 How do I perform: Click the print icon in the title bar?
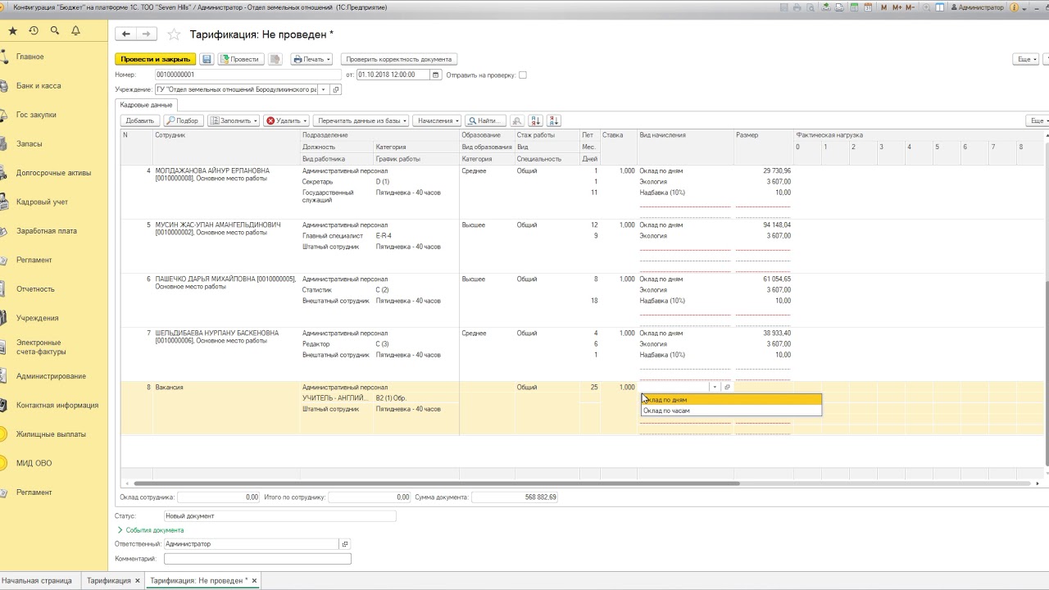coord(797,7)
